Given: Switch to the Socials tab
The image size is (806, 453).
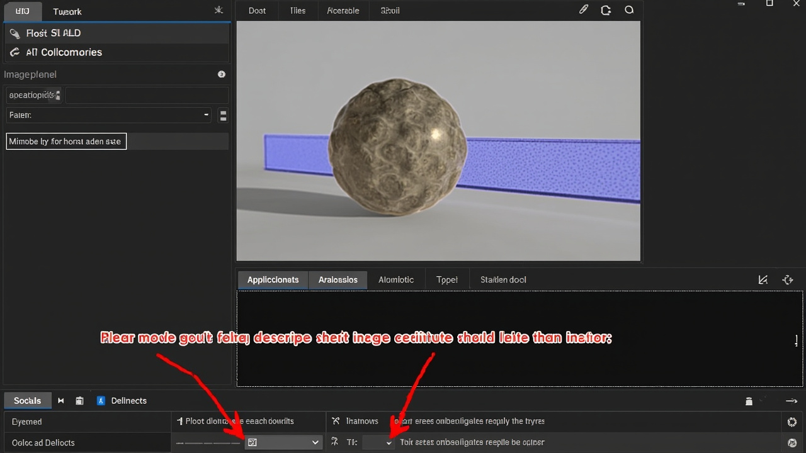Looking at the screenshot, I should tap(27, 401).
